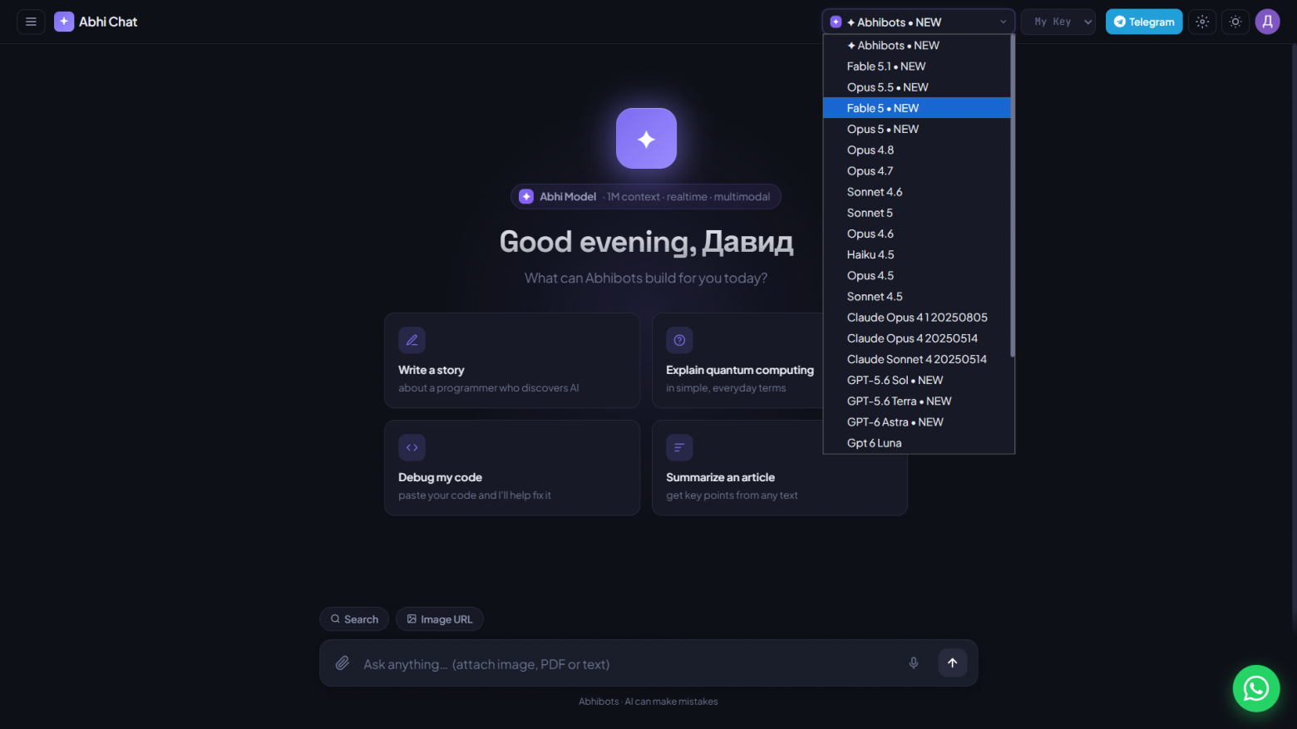Start voice input with microphone icon
This screenshot has height=729, width=1297.
click(x=914, y=663)
